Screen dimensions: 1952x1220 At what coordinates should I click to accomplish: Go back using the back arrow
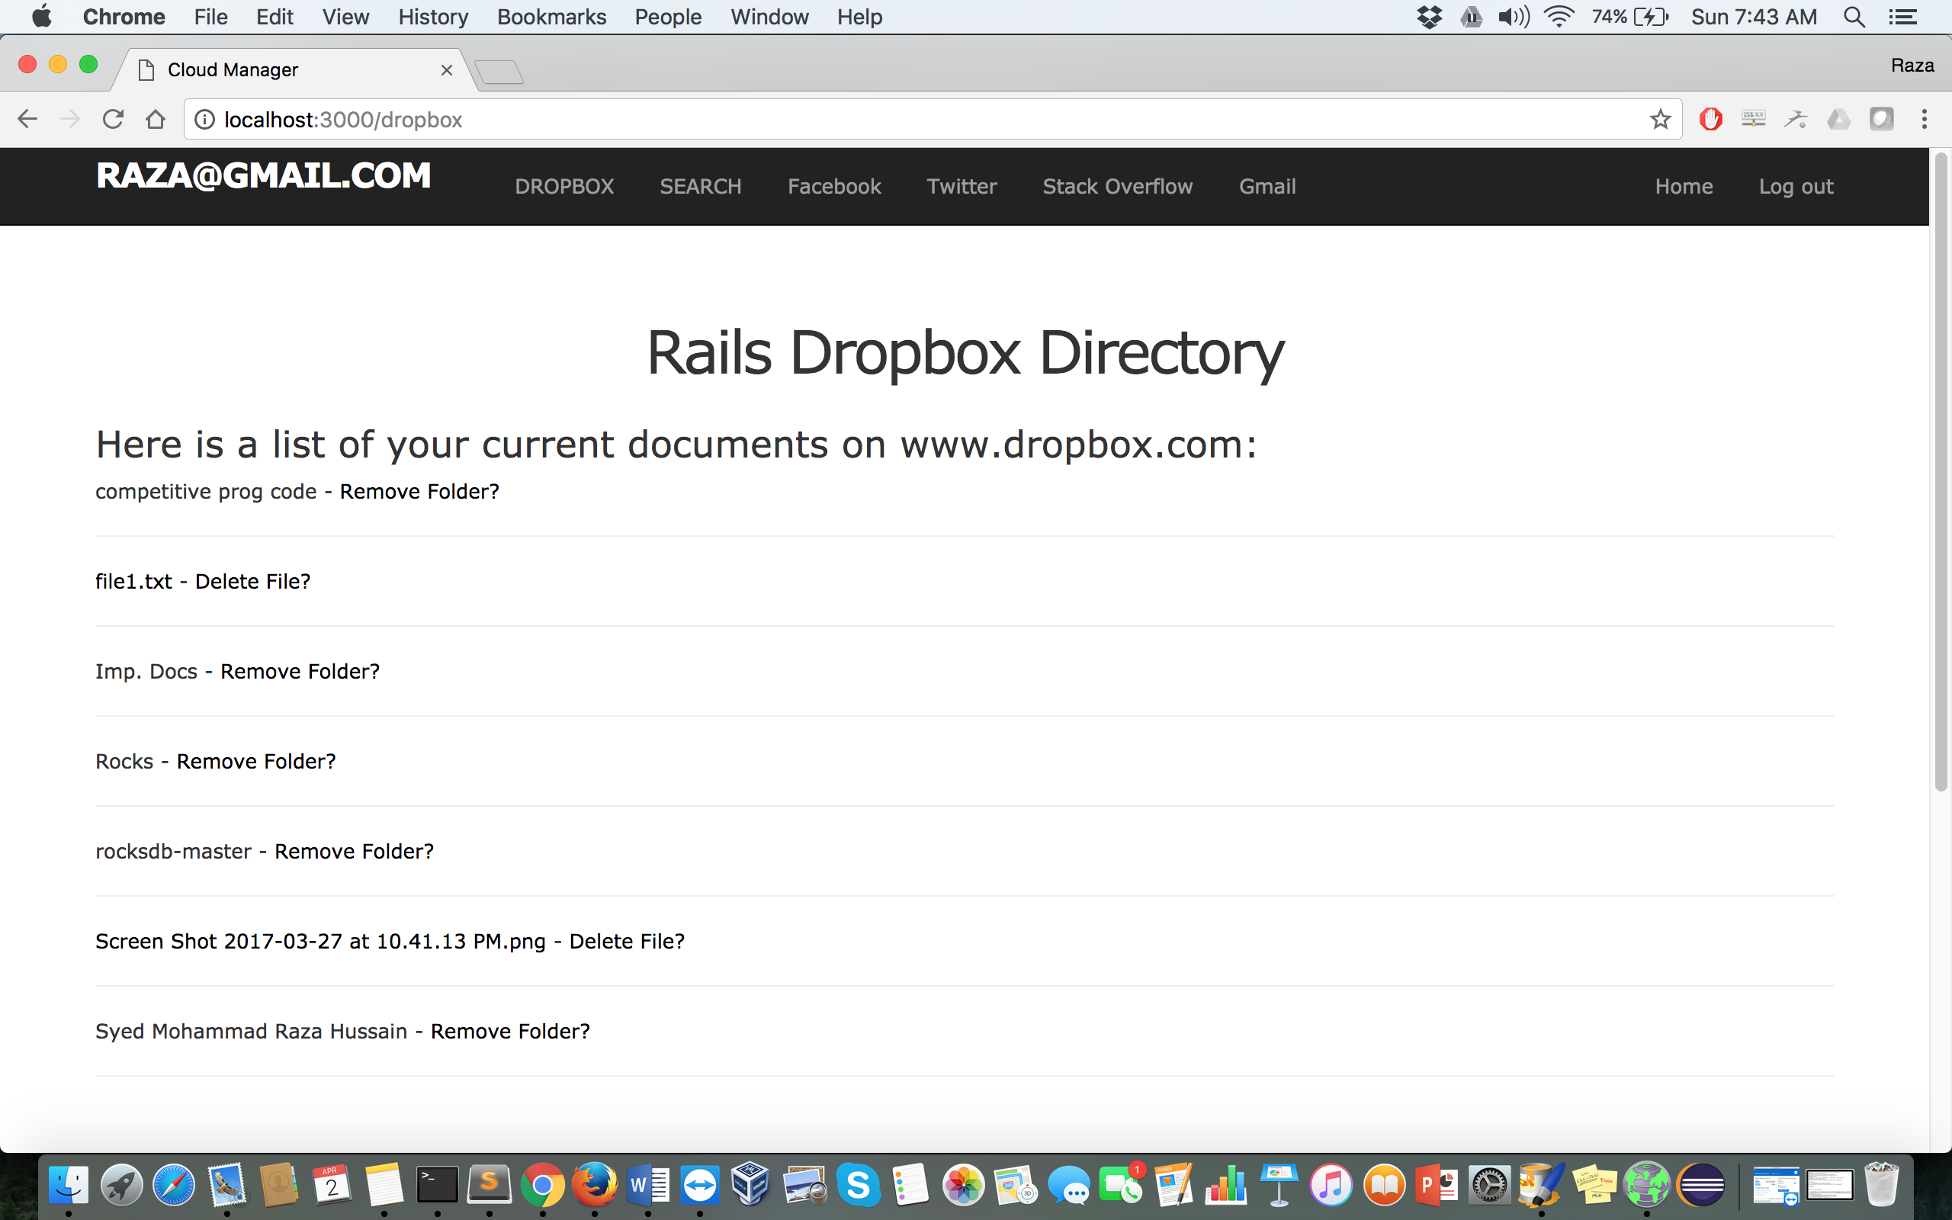pyautogui.click(x=27, y=120)
